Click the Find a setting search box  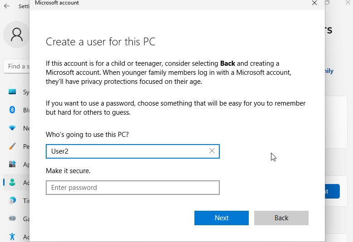16,67
